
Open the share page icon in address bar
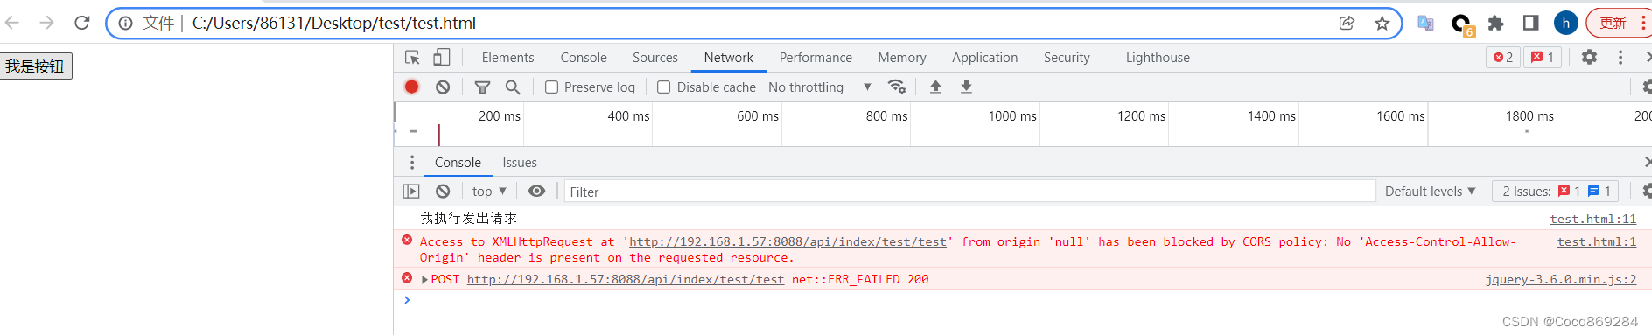(1347, 24)
